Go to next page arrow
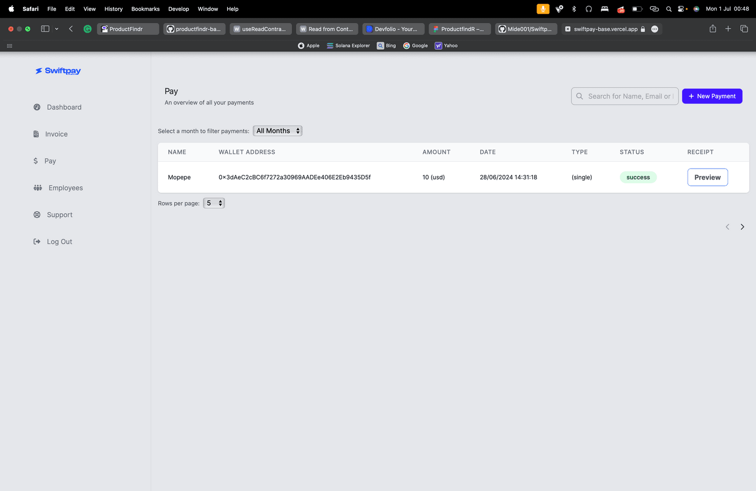The image size is (756, 491). click(742, 227)
